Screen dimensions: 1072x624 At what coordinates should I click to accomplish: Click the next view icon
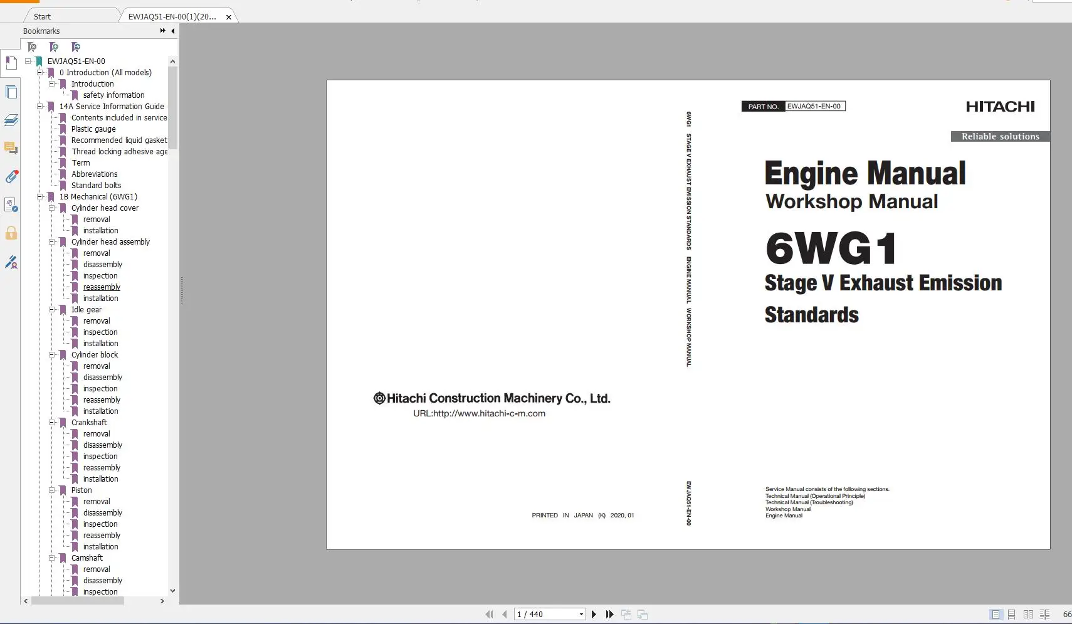click(643, 615)
